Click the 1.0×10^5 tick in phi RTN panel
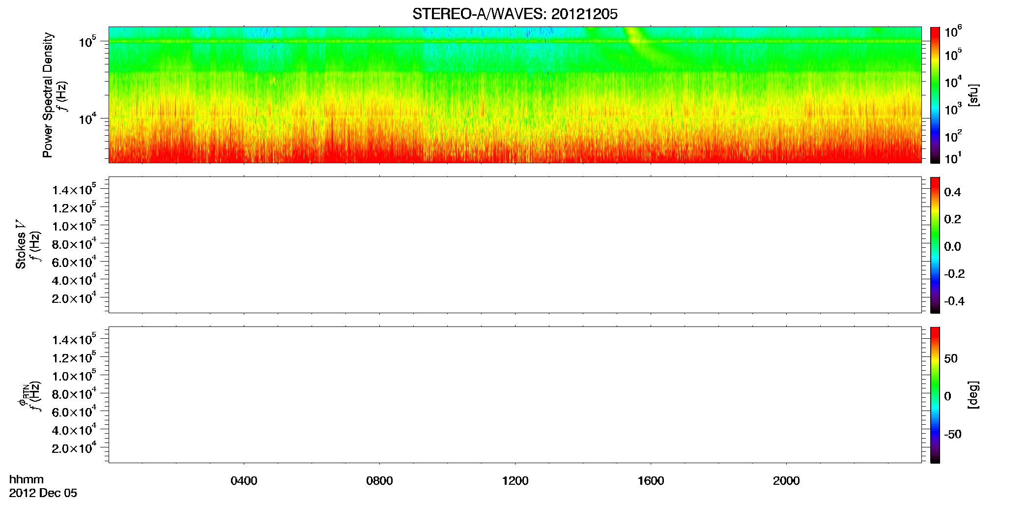 point(74,376)
